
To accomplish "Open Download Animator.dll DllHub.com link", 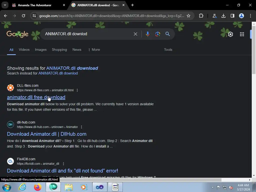I will pos(47,134).
